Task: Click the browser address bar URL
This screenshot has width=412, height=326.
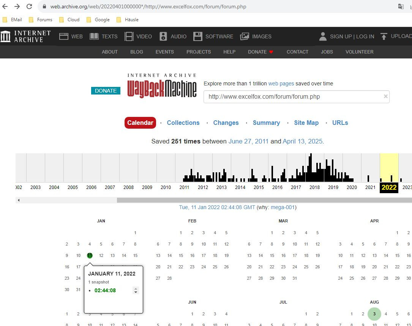Action: click(x=148, y=6)
